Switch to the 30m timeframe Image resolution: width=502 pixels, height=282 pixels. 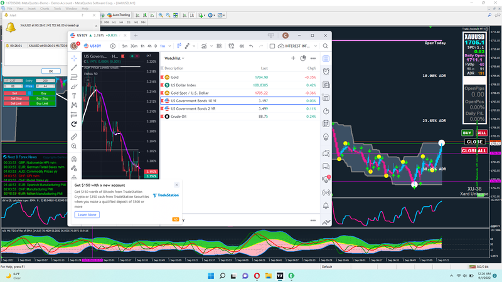pyautogui.click(x=134, y=46)
